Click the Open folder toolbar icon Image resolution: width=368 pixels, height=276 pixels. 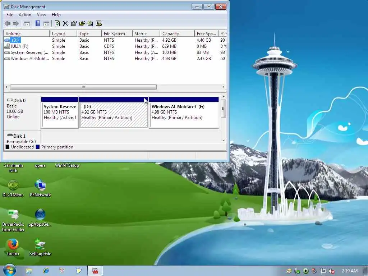82,23
